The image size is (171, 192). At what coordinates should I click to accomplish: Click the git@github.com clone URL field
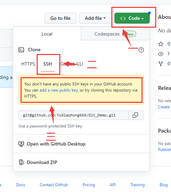[x=73, y=115]
